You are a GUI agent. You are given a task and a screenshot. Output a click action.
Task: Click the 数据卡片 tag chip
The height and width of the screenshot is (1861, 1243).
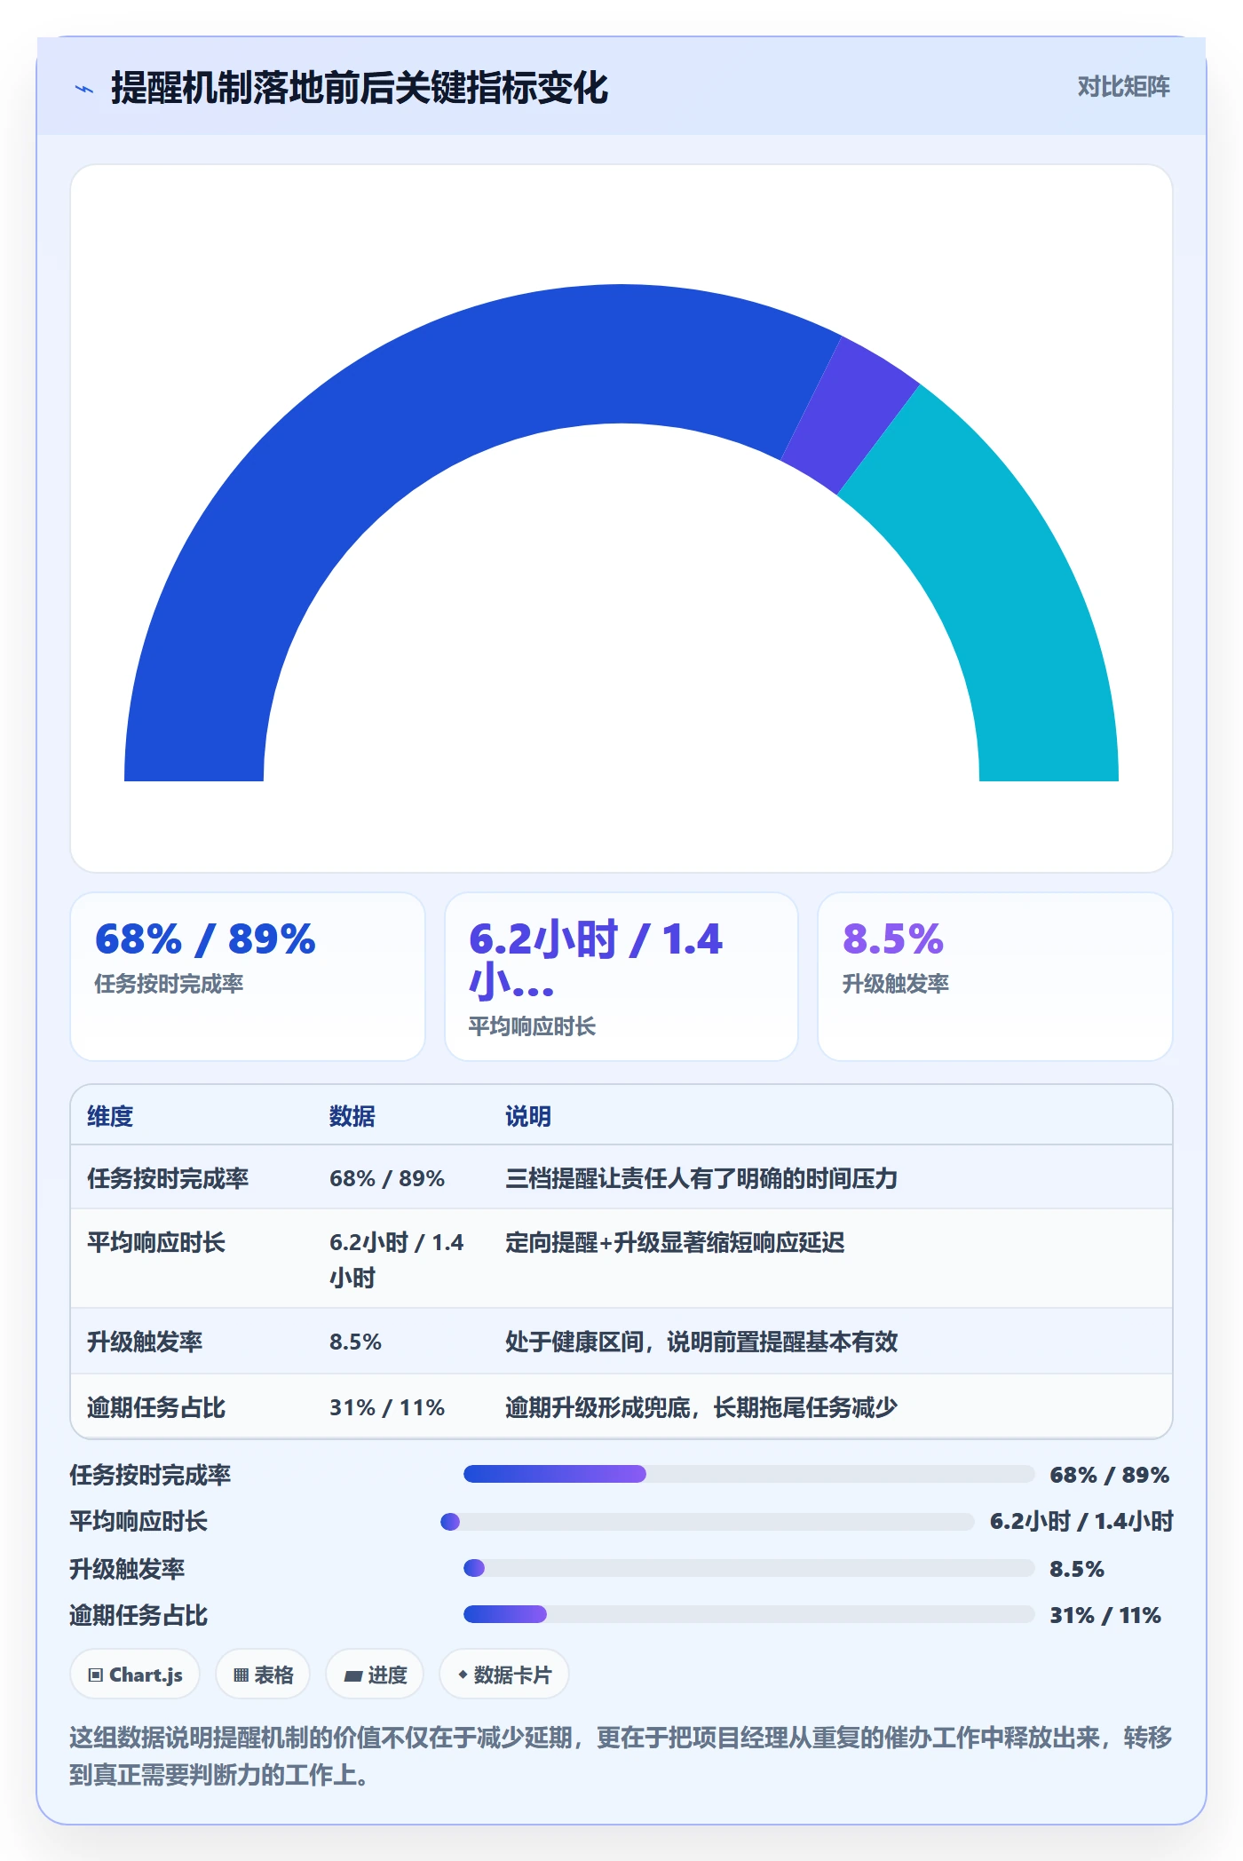pos(504,1675)
